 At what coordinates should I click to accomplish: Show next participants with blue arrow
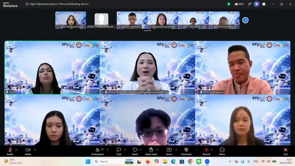coord(245,20)
